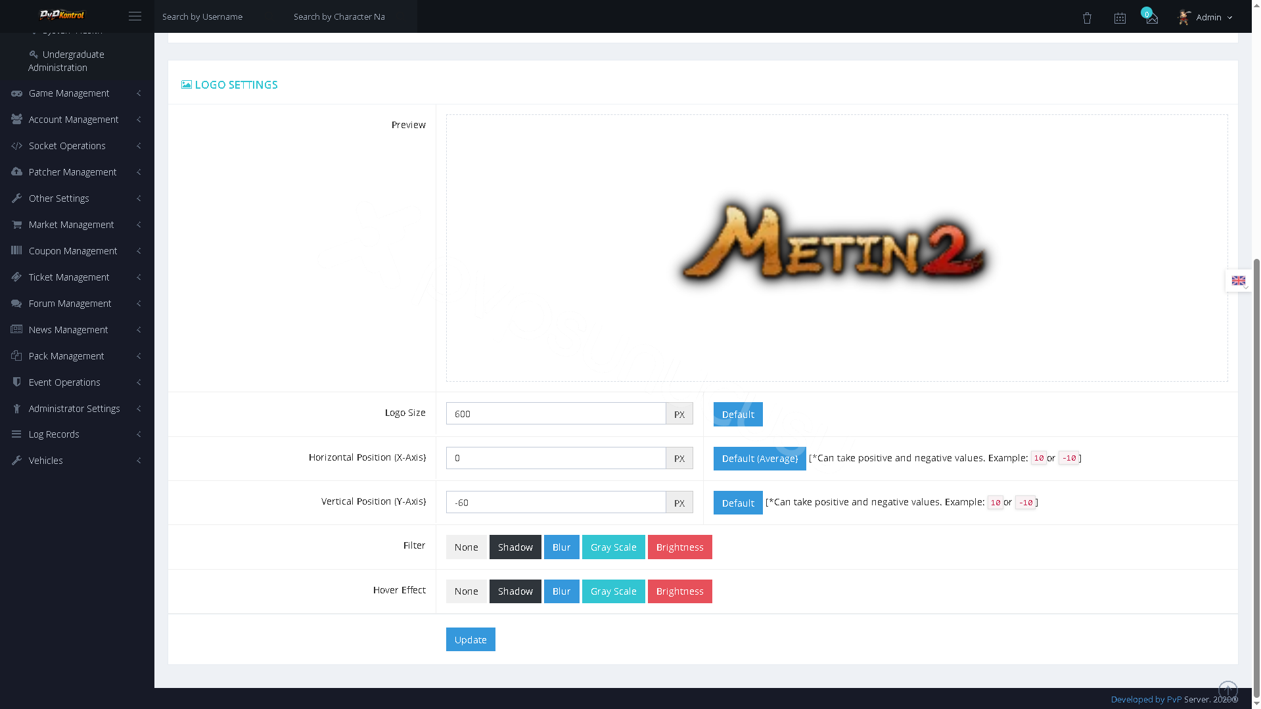The width and height of the screenshot is (1261, 709).
Task: Open the messages inbox icon
Action: point(1152,18)
